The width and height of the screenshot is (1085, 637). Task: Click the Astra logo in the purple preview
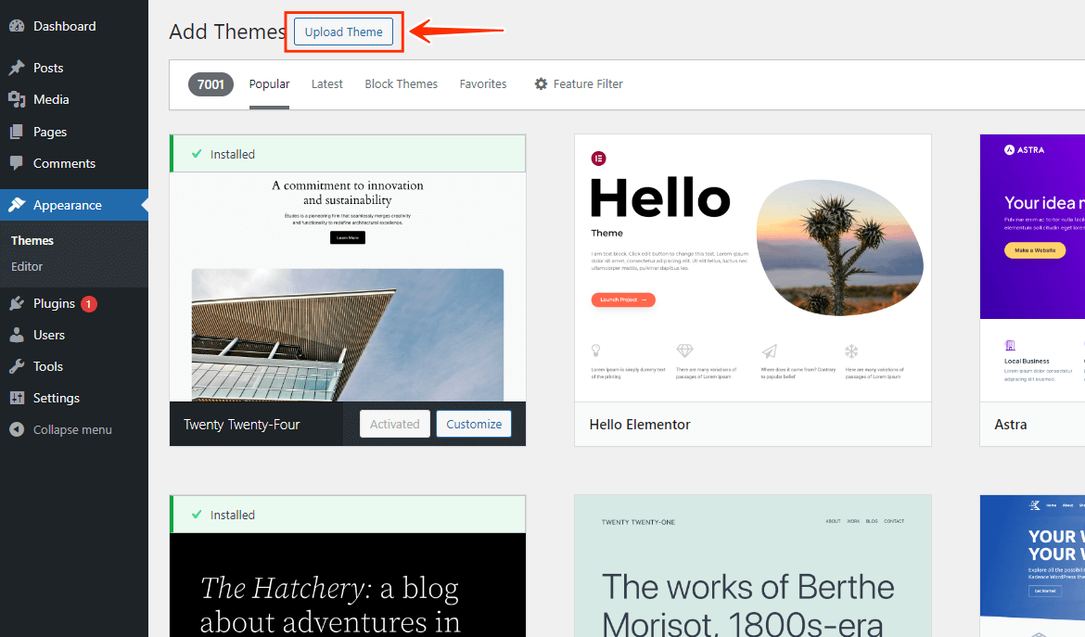pyautogui.click(x=1024, y=149)
